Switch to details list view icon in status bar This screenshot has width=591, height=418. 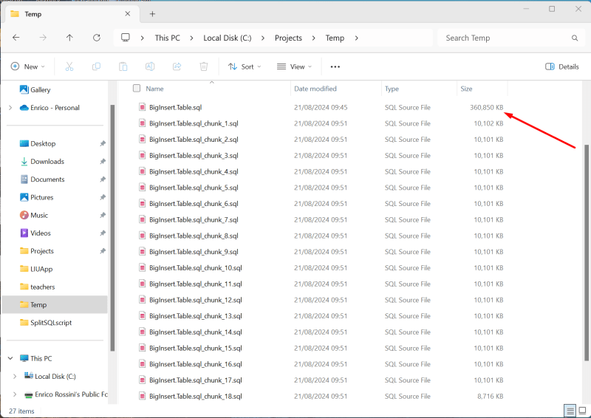coord(570,411)
